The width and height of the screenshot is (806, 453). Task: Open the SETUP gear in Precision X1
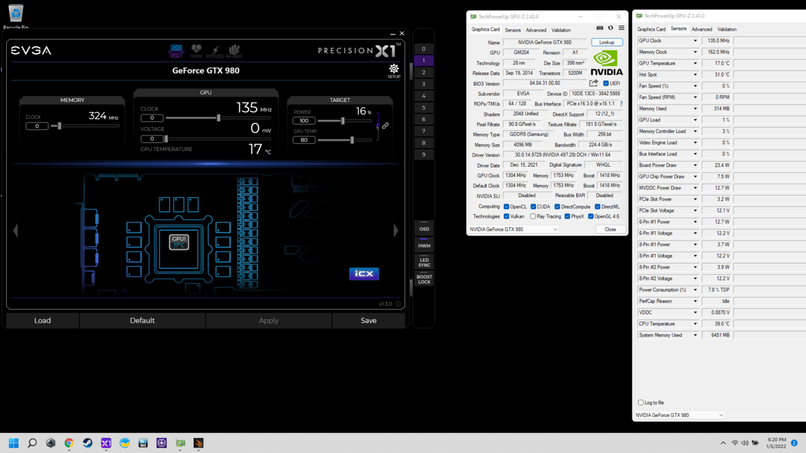[x=394, y=69]
